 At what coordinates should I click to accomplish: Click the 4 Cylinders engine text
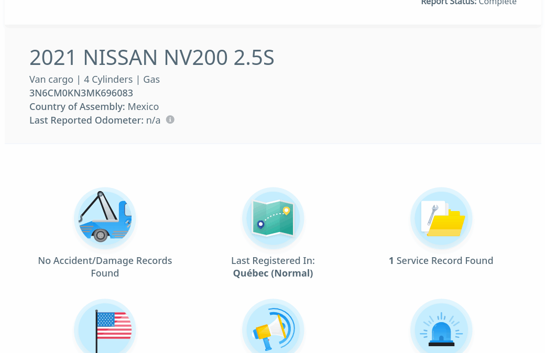coord(108,80)
